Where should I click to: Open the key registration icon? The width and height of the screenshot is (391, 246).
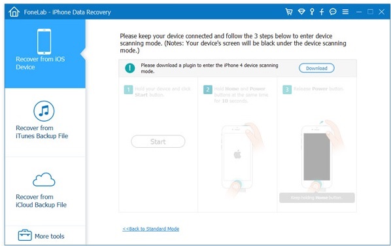tap(312, 12)
